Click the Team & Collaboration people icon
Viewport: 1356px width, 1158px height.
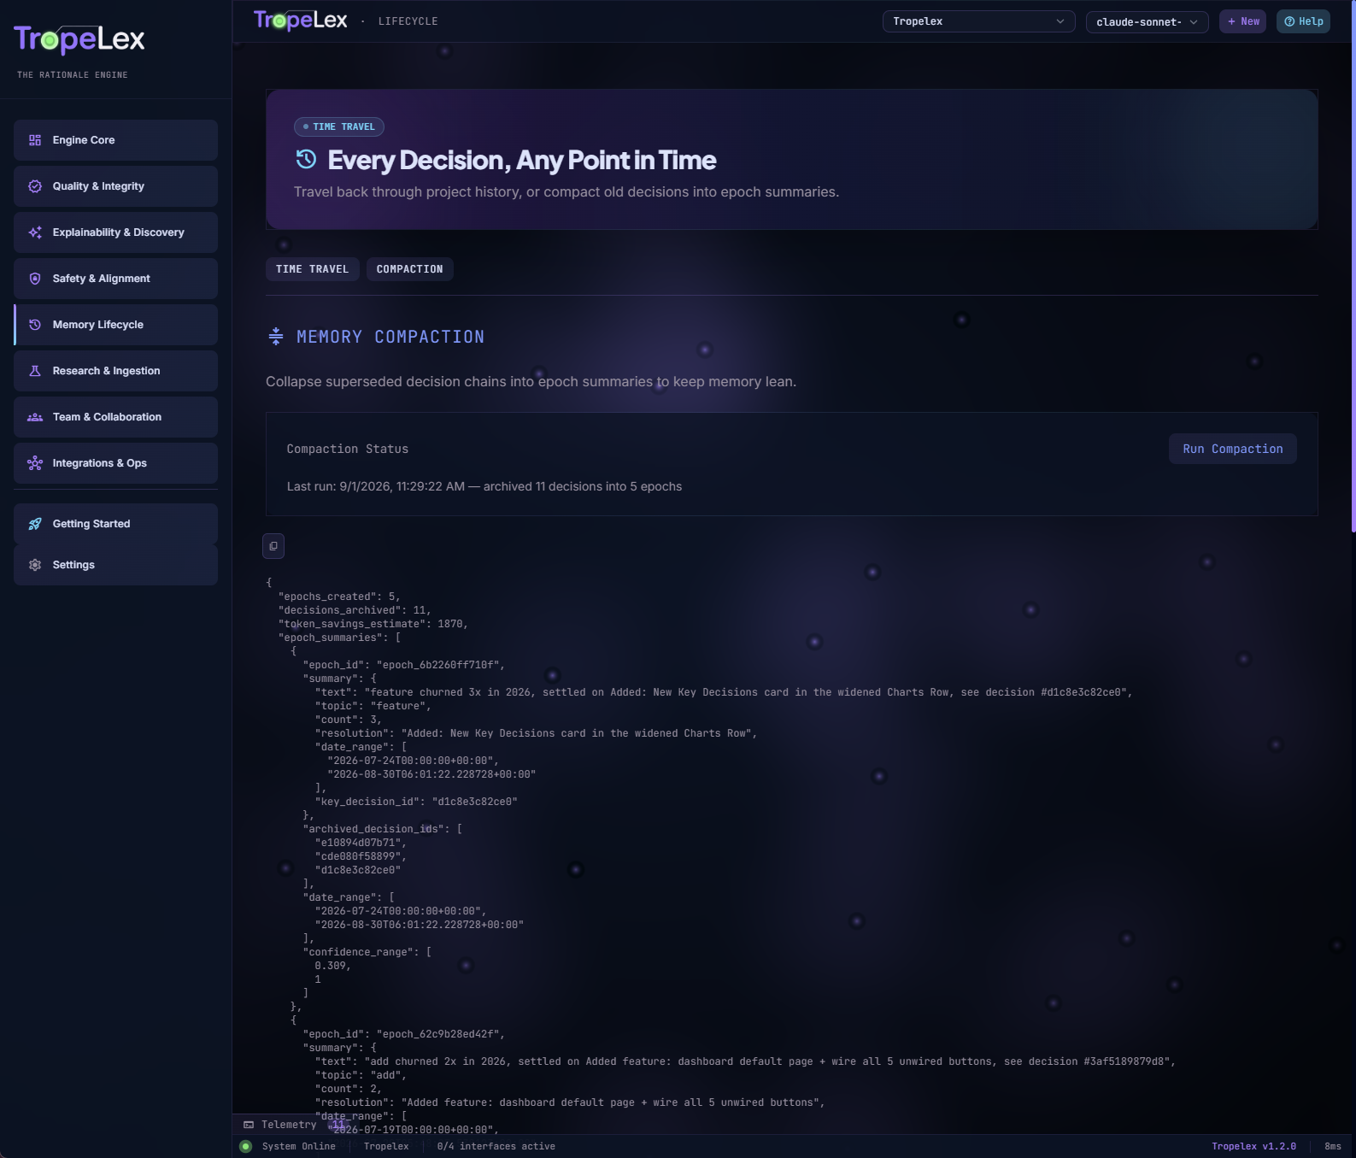coord(35,417)
